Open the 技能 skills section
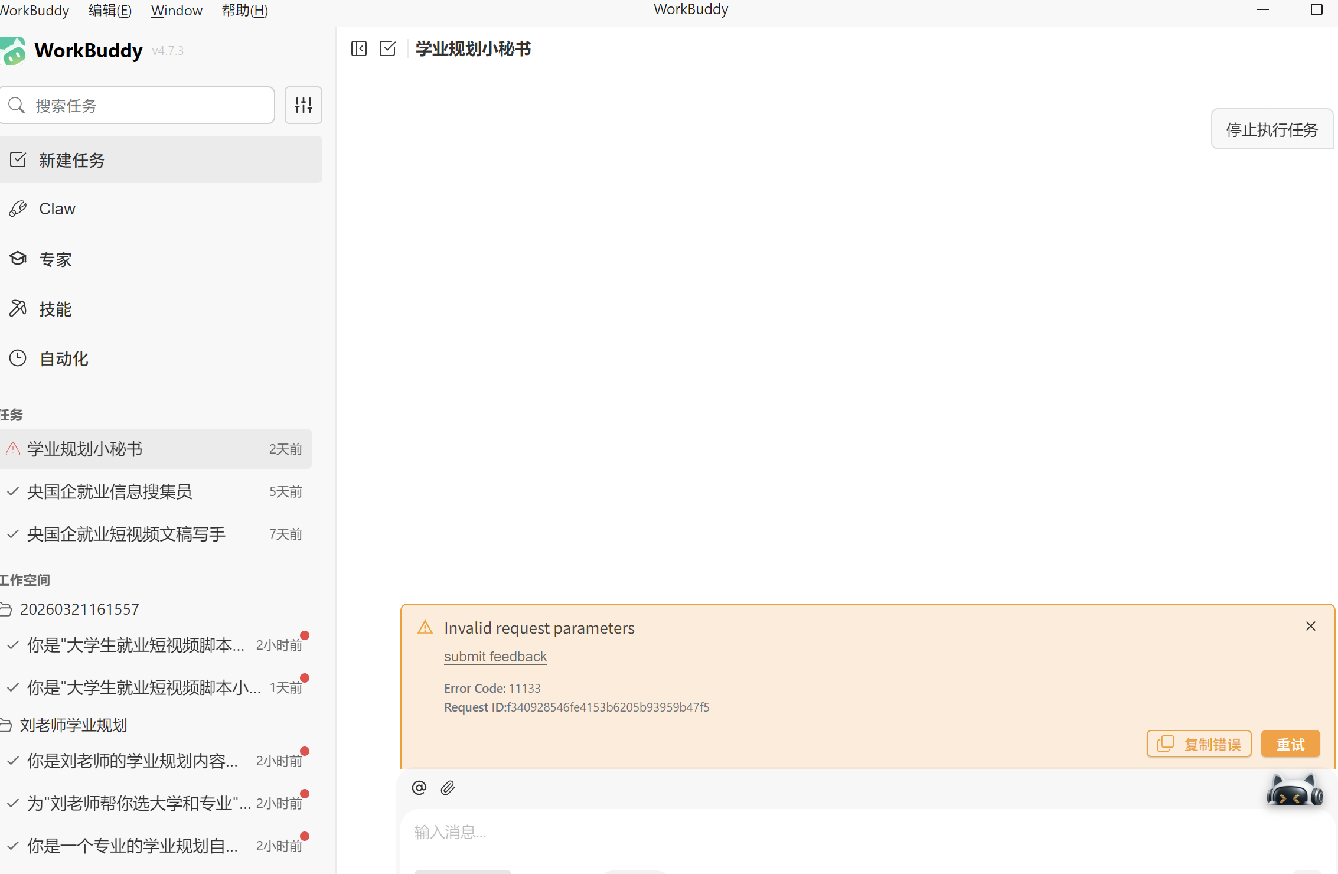 55,309
